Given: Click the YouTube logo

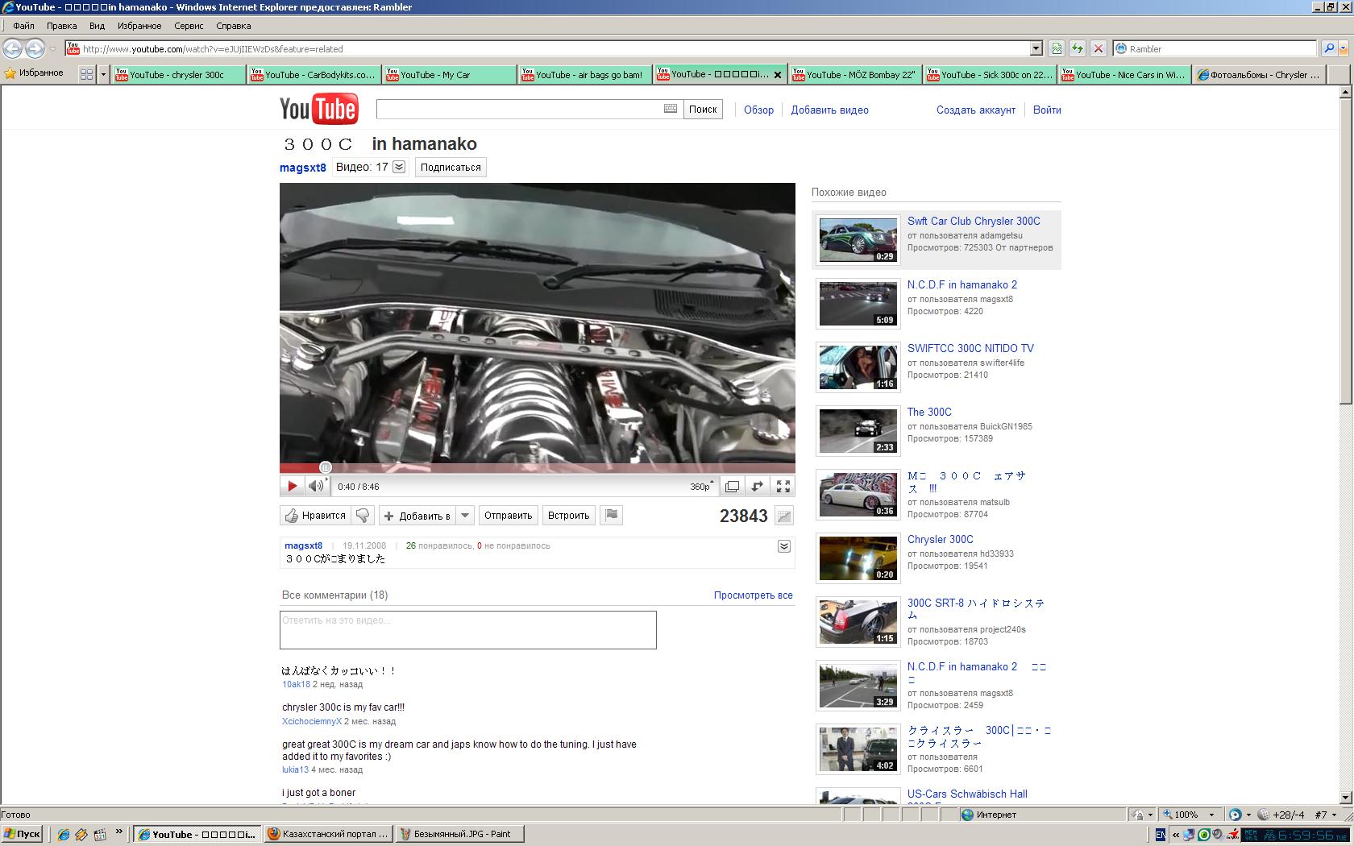Looking at the screenshot, I should click(x=319, y=110).
